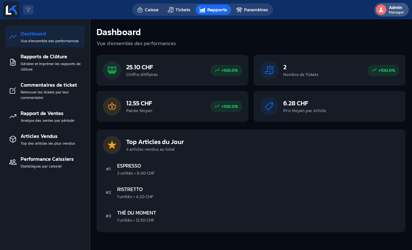This screenshot has height=250, width=412.
Task: Open the Tickets tab
Action: point(179,10)
